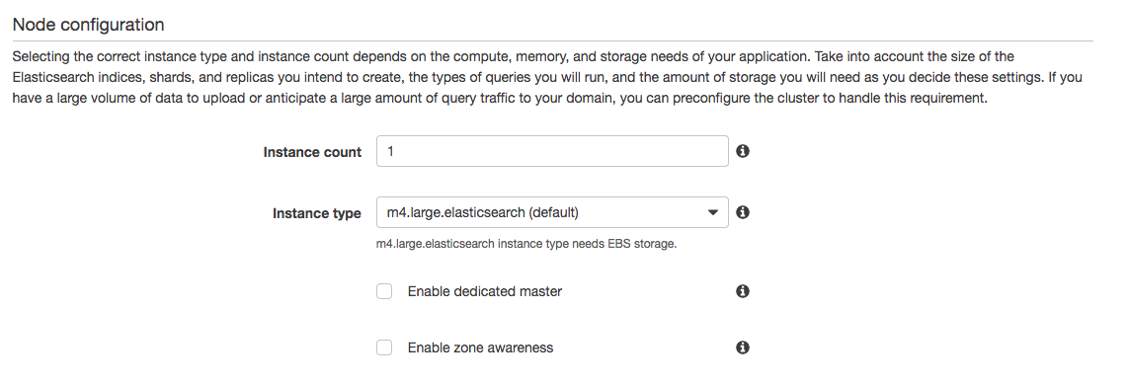Click the Node configuration heading
Viewport: 1128px width, 386px height.
point(89,25)
